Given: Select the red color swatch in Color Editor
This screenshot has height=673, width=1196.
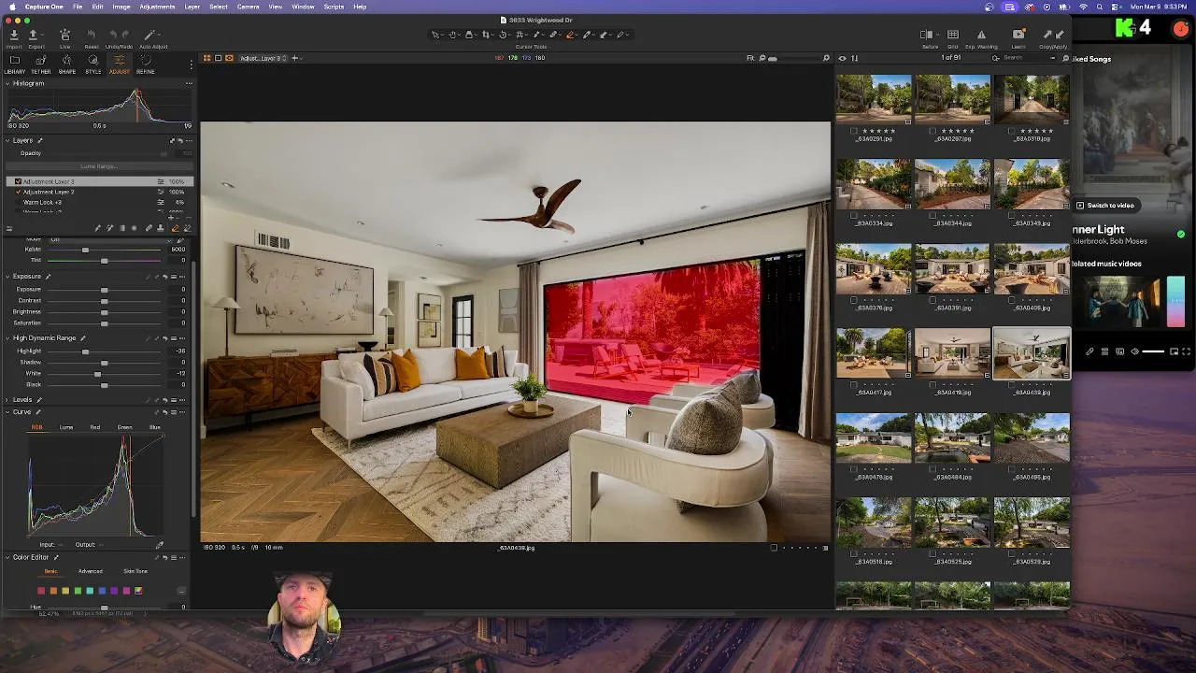Looking at the screenshot, I should 41,591.
